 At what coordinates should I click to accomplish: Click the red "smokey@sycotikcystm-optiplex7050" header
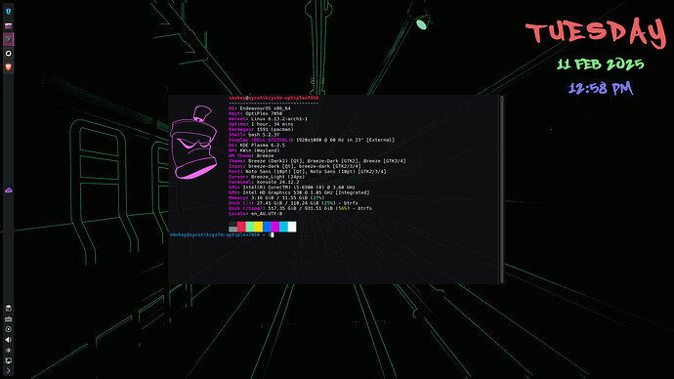[274, 98]
